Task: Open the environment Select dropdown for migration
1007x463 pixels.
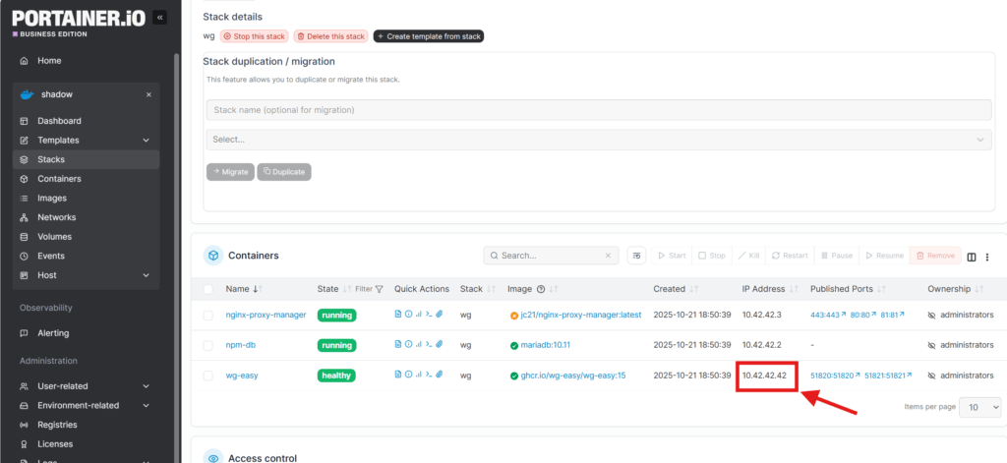Action: tap(598, 140)
